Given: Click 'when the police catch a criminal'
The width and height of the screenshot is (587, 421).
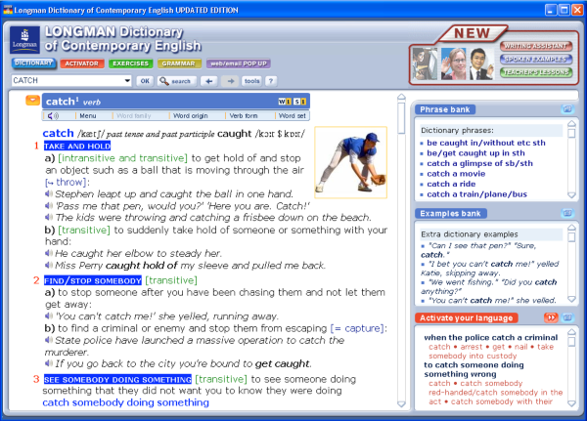Looking at the screenshot, I should point(491,337).
